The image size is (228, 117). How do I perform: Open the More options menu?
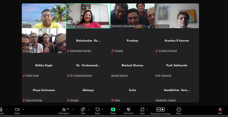tap(179, 109)
